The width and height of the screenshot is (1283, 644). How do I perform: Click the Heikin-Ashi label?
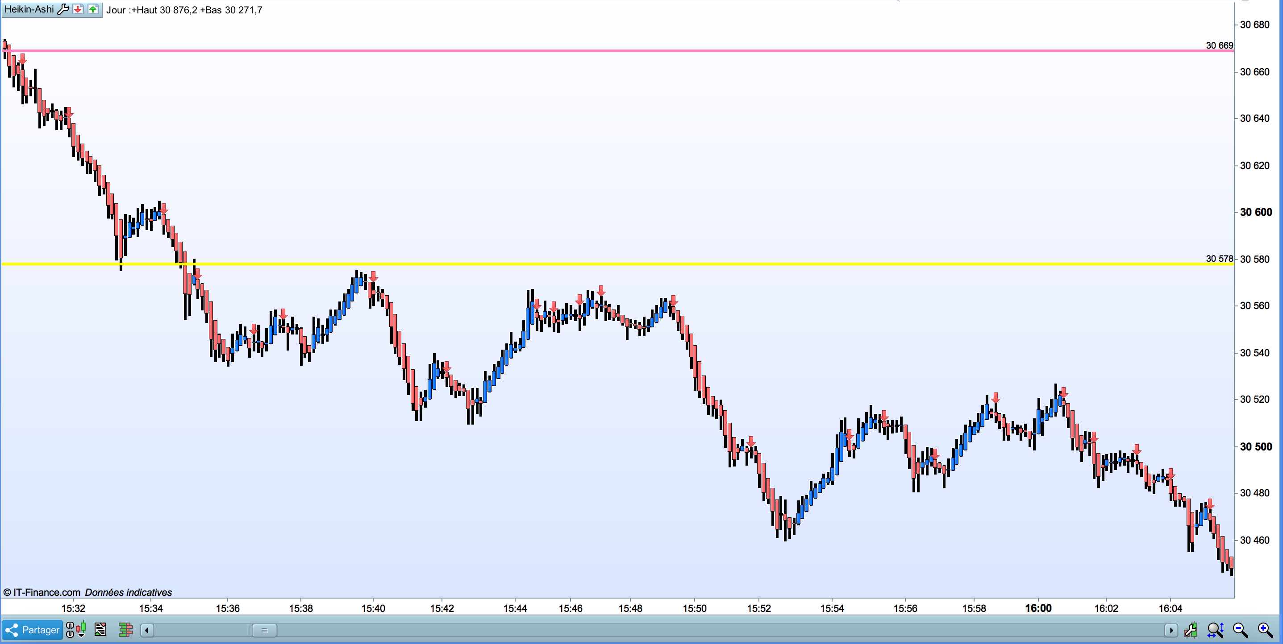coord(29,9)
